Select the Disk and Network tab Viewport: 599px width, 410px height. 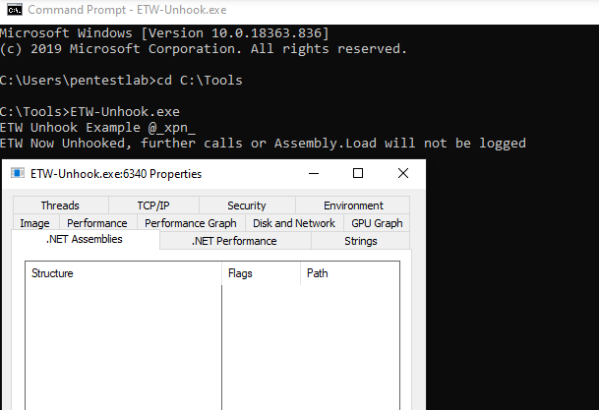pos(294,223)
